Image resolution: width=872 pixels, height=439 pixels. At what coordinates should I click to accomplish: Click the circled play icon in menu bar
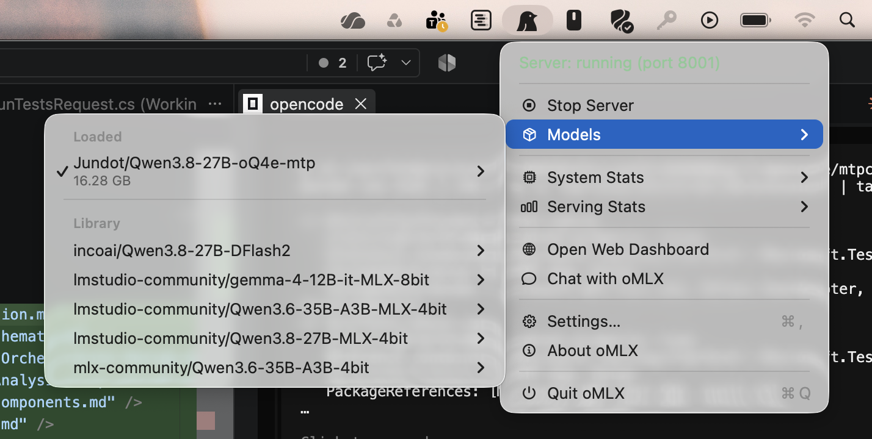(709, 21)
